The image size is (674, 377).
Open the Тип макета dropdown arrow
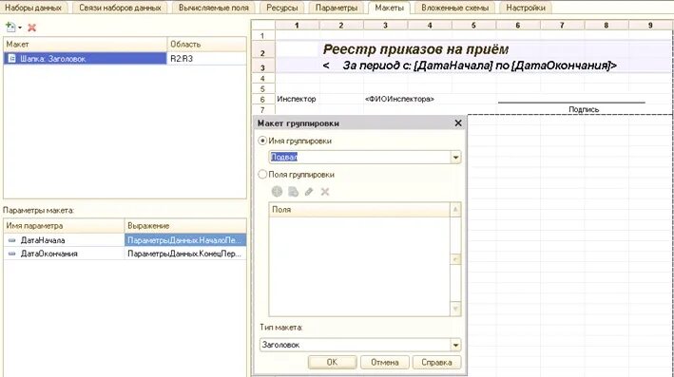pos(455,345)
